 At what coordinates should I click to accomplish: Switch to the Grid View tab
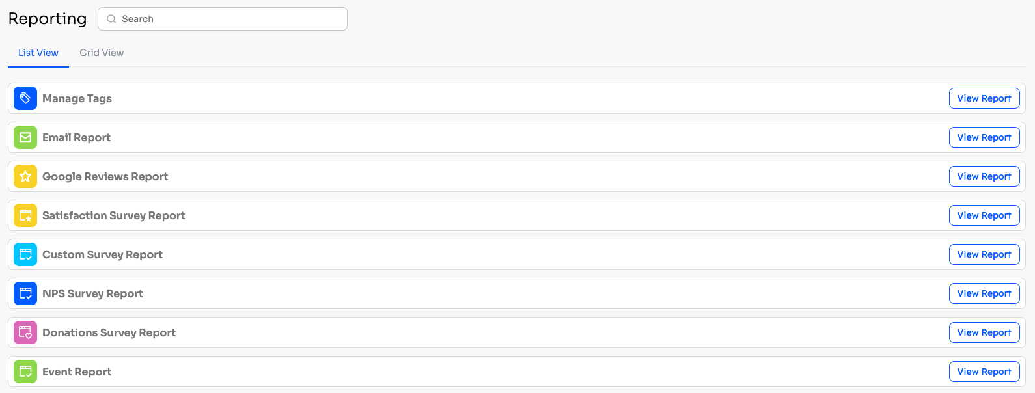click(102, 53)
